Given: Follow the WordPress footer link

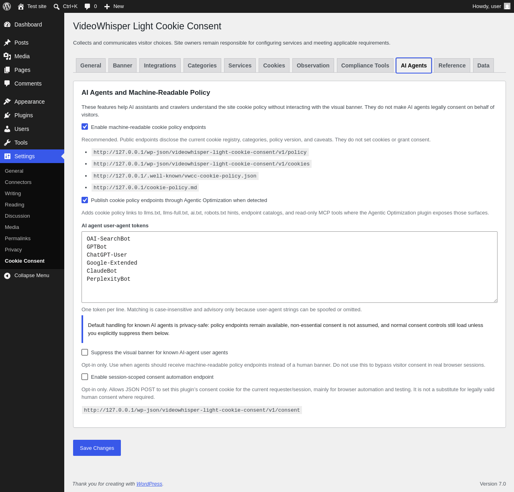Looking at the screenshot, I should pos(149,484).
